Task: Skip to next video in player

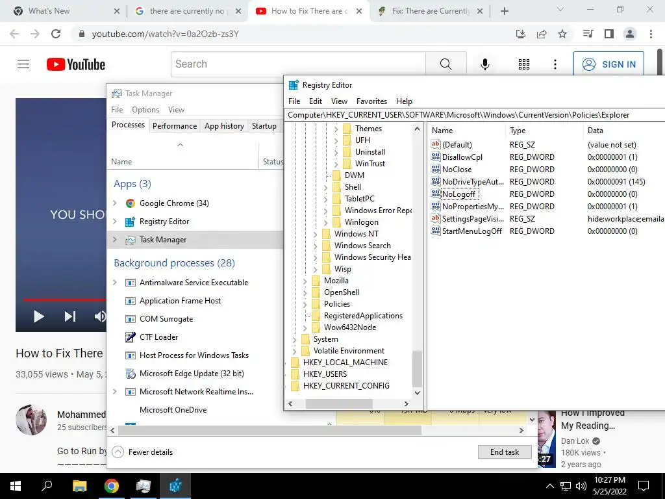Action: tap(69, 316)
